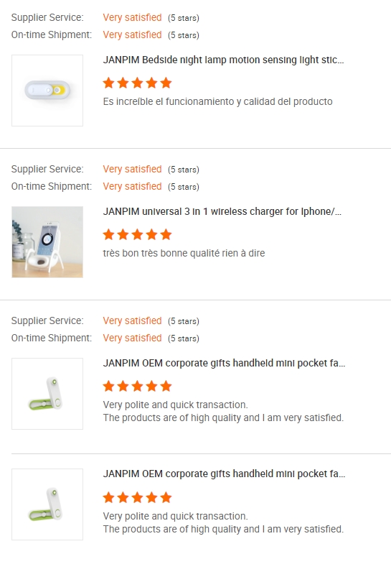
Task: Open the first pocket fan product thumbnail
Action: coord(47,394)
